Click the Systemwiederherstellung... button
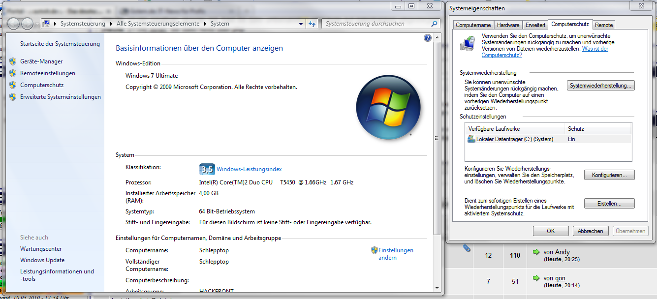This screenshot has height=299, width=657. tap(600, 86)
